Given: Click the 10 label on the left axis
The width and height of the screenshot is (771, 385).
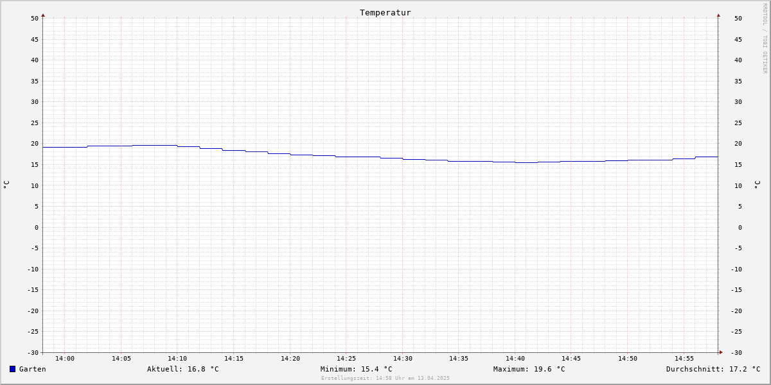Looking at the screenshot, I should 35,186.
